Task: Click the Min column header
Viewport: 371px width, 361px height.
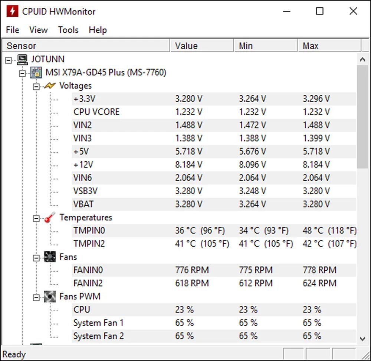Action: (266, 46)
